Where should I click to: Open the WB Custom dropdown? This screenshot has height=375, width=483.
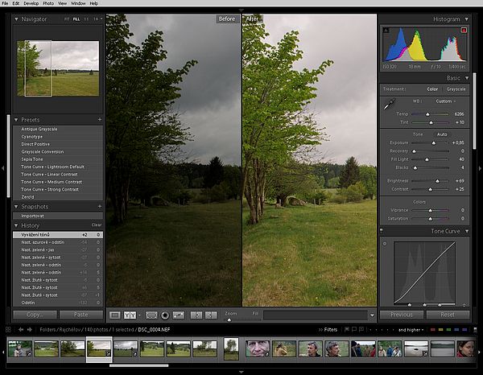[444, 101]
